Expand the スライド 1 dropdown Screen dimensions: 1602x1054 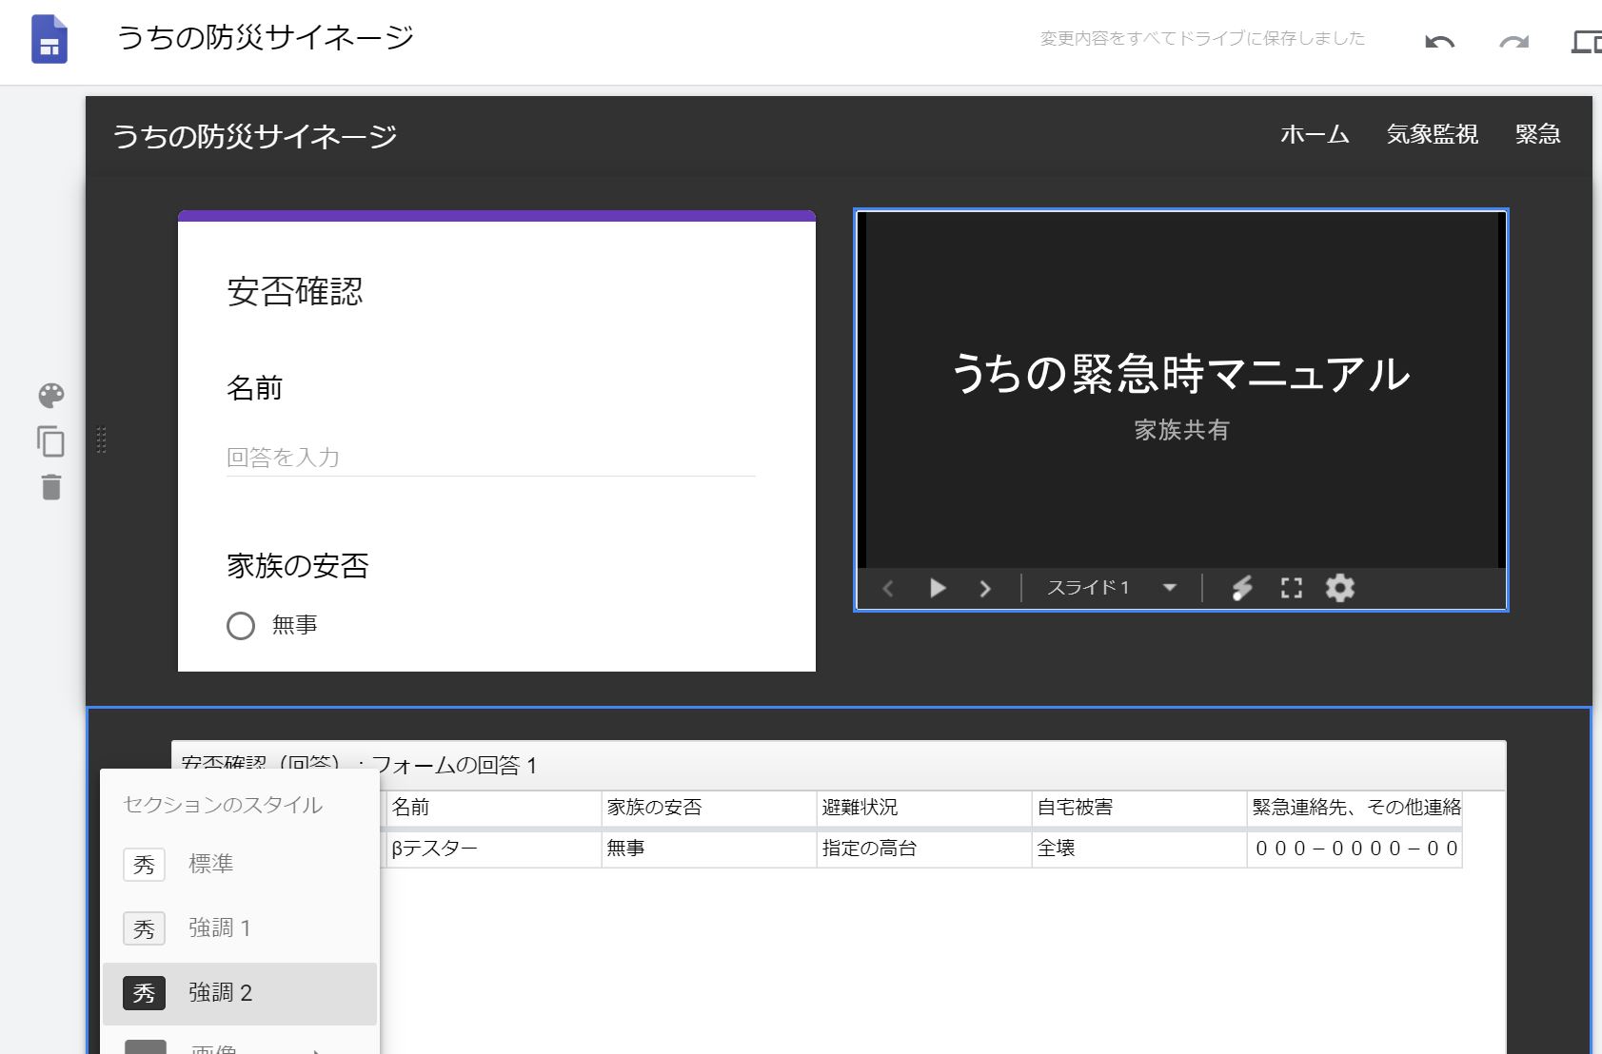(x=1170, y=588)
